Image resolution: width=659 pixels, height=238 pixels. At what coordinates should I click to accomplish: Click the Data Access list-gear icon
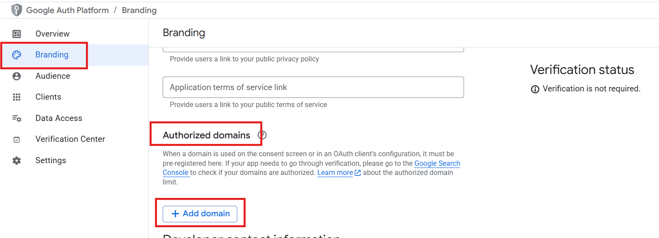pos(17,118)
